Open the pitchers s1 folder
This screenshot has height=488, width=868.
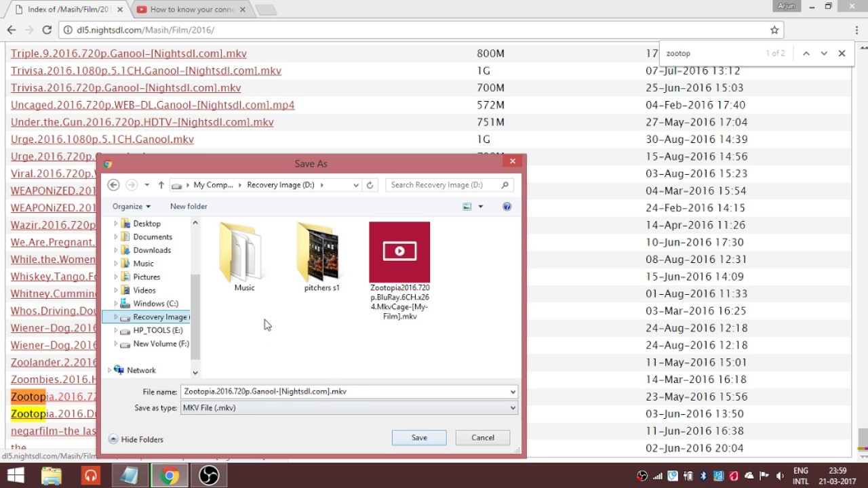(x=321, y=257)
